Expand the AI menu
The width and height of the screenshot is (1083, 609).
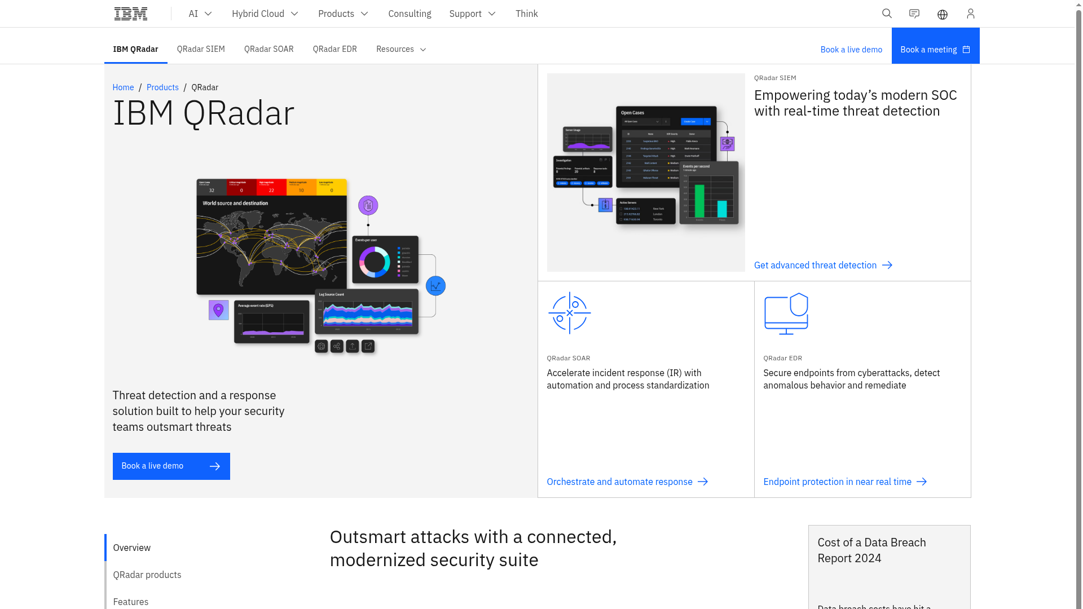200,14
